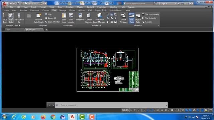Image resolution: width=214 pixels, height=120 pixels.
Task: Click the Switch Windows button
Action: tap(123, 18)
